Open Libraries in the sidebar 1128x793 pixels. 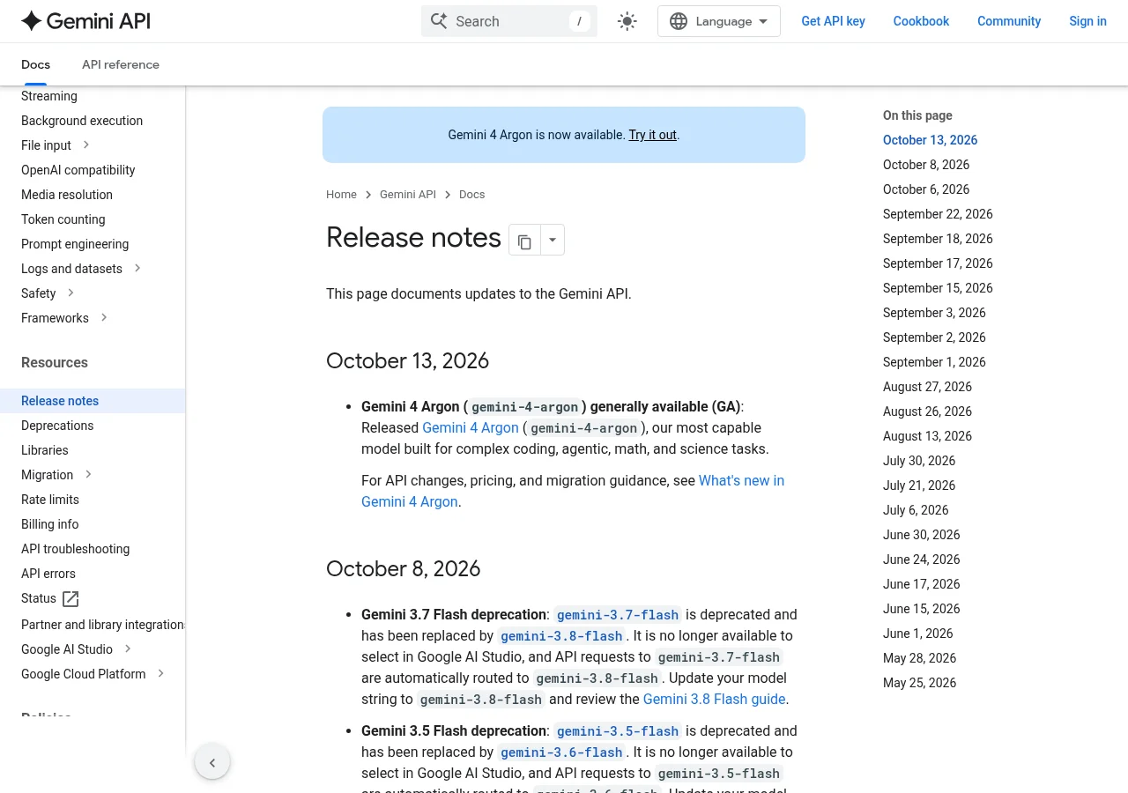point(45,450)
